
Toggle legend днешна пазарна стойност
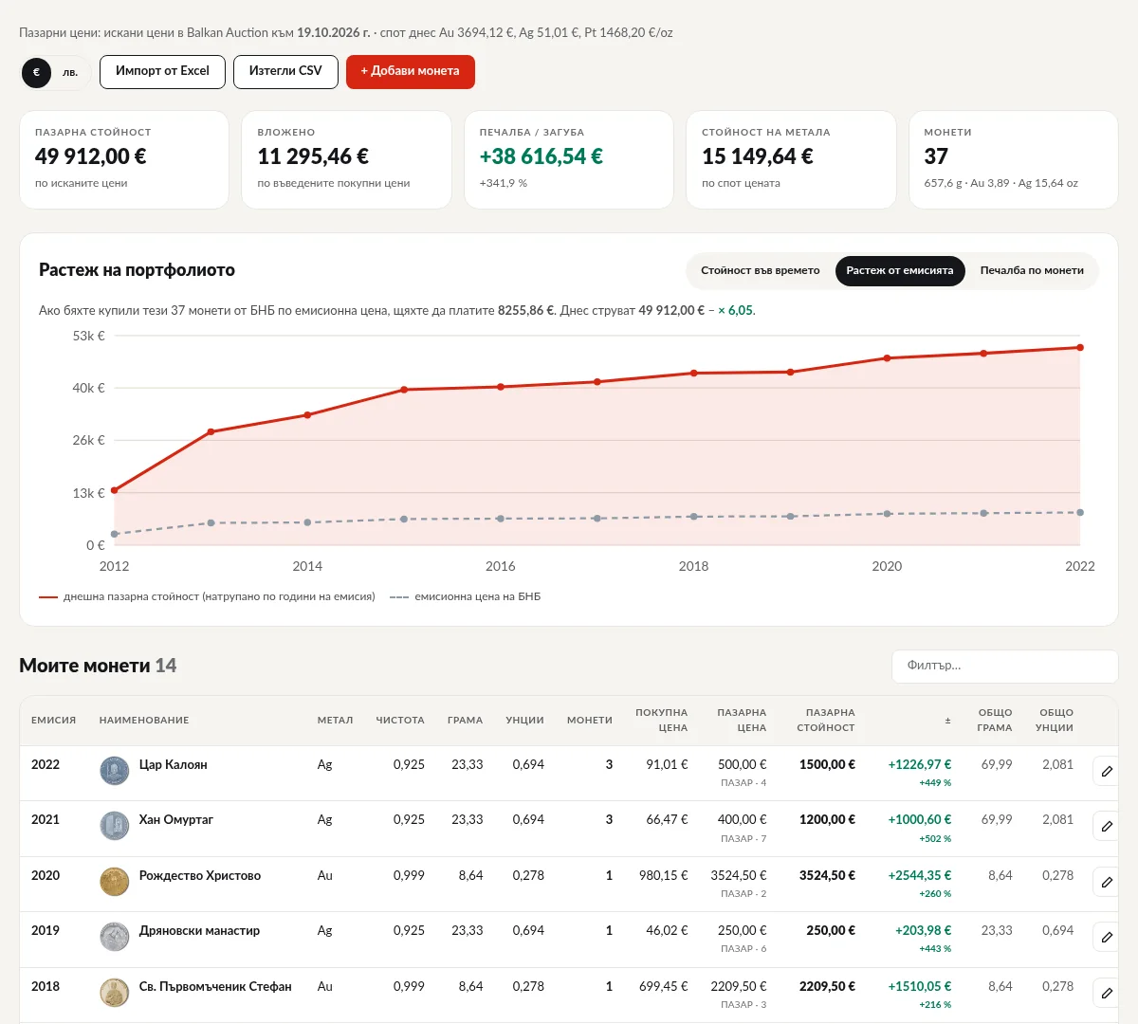tap(207, 597)
